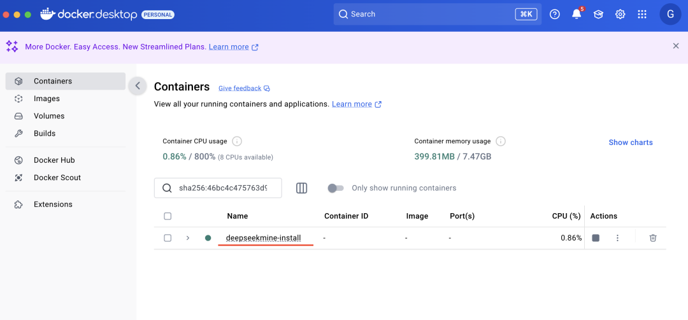
Task: Open Extensions in sidebar
Action: pyautogui.click(x=66, y=204)
